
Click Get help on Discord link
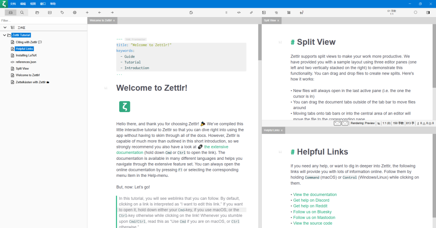pyautogui.click(x=311, y=200)
